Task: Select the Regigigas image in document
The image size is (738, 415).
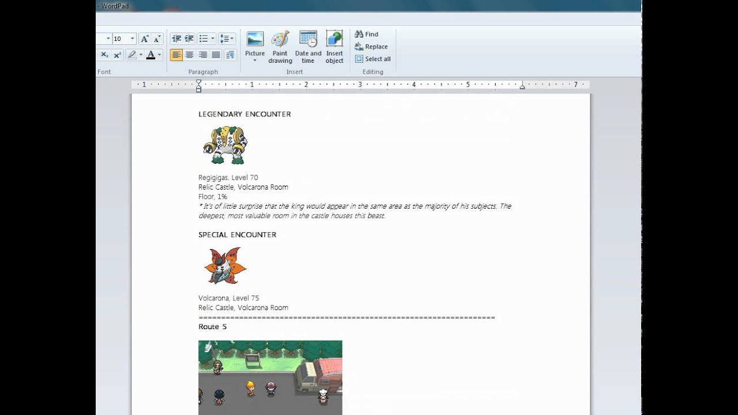Action: 225,146
